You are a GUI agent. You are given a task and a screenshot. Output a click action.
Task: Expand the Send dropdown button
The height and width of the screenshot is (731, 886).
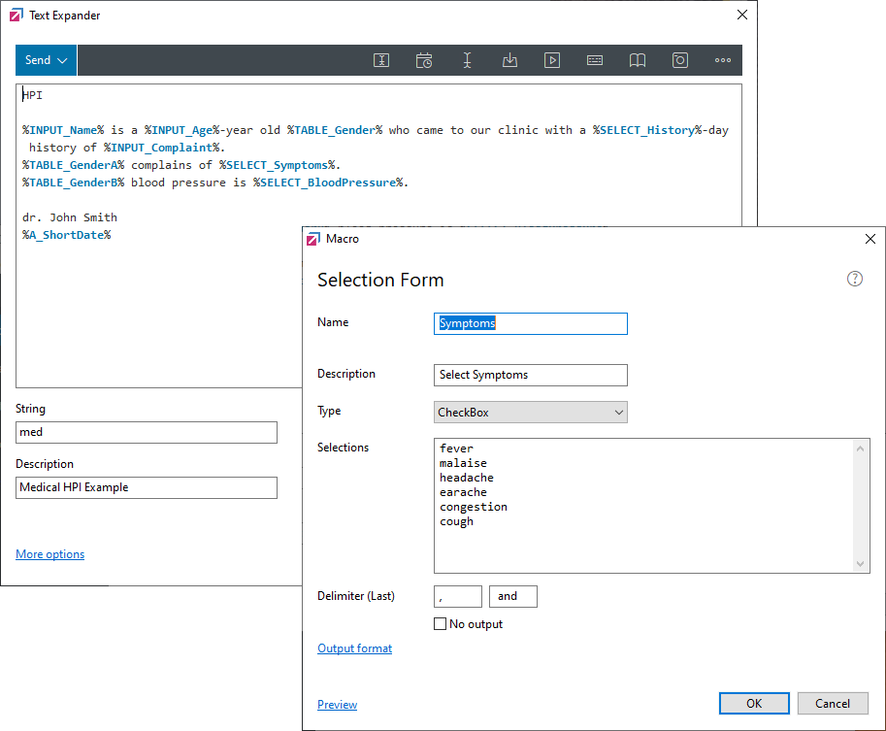pos(46,60)
